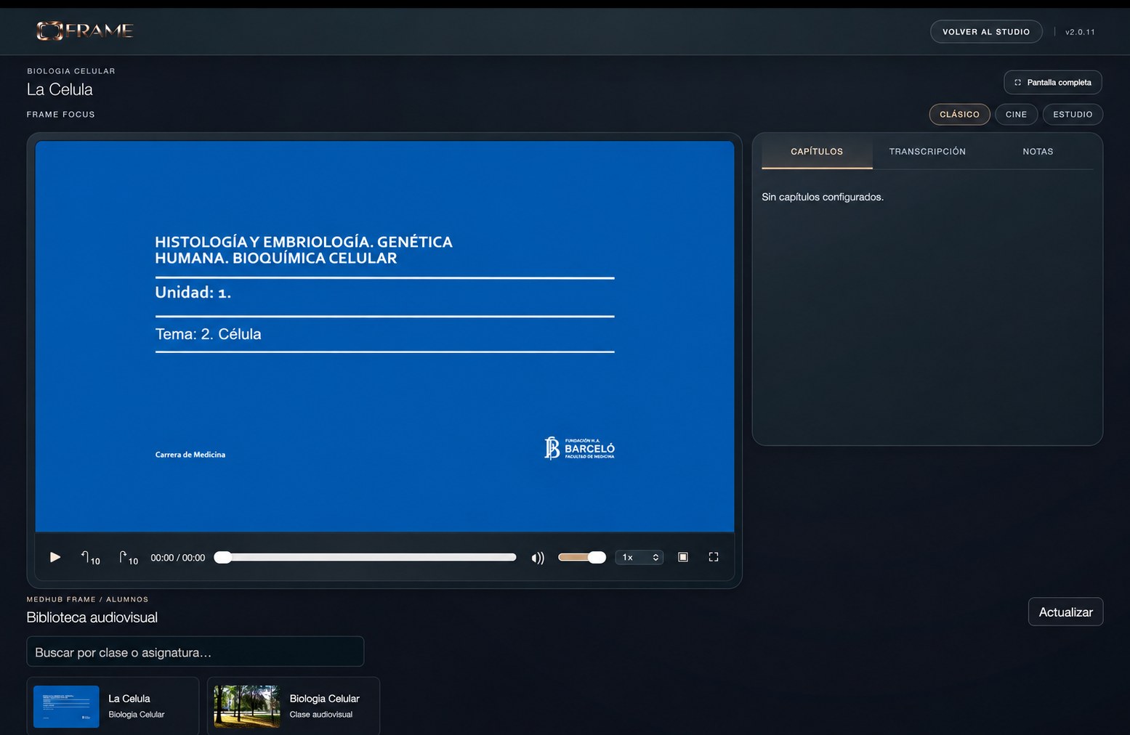This screenshot has height=735, width=1130.
Task: Play the La Celula video
Action: (x=55, y=557)
